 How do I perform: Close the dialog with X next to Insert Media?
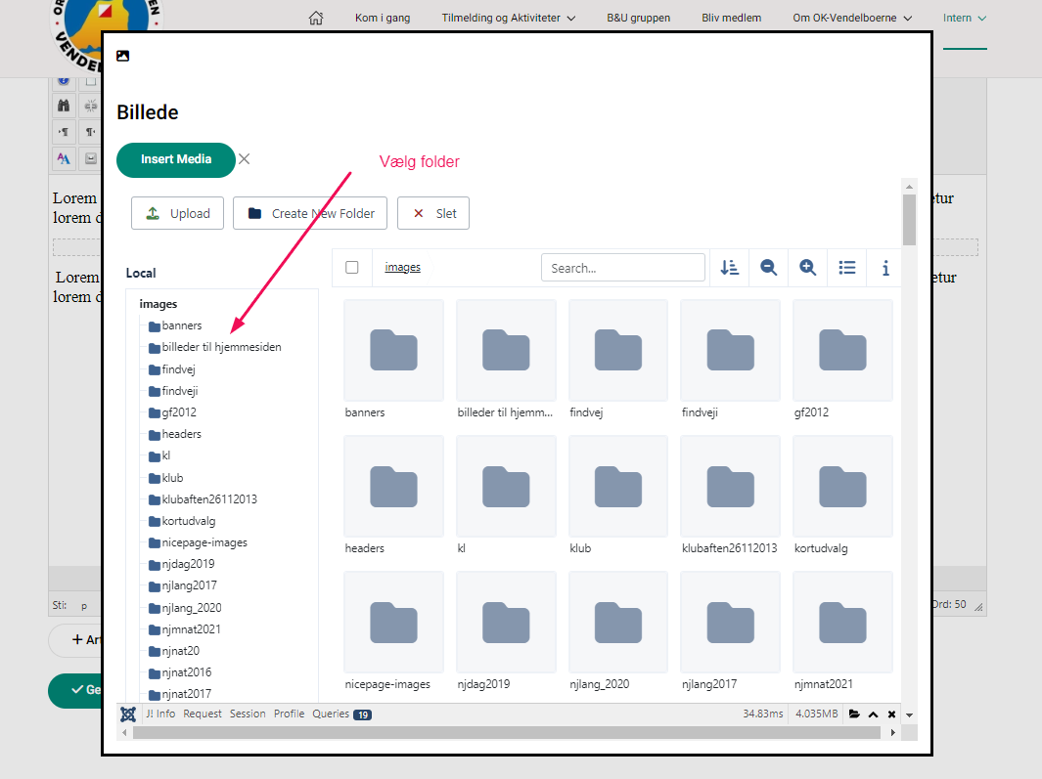point(245,159)
